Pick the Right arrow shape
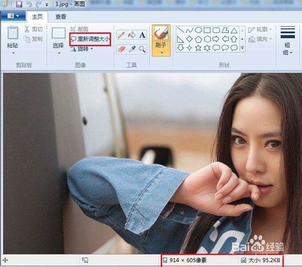This screenshot has width=302, height=267. 216,39
